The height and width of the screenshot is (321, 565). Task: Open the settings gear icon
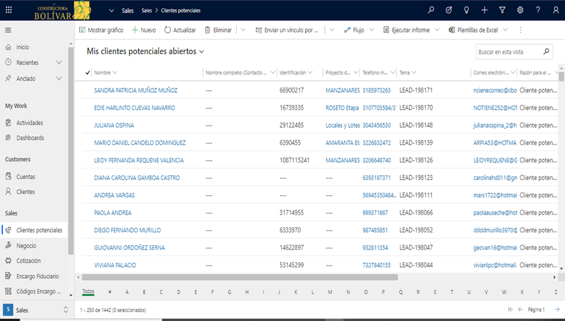point(520,10)
